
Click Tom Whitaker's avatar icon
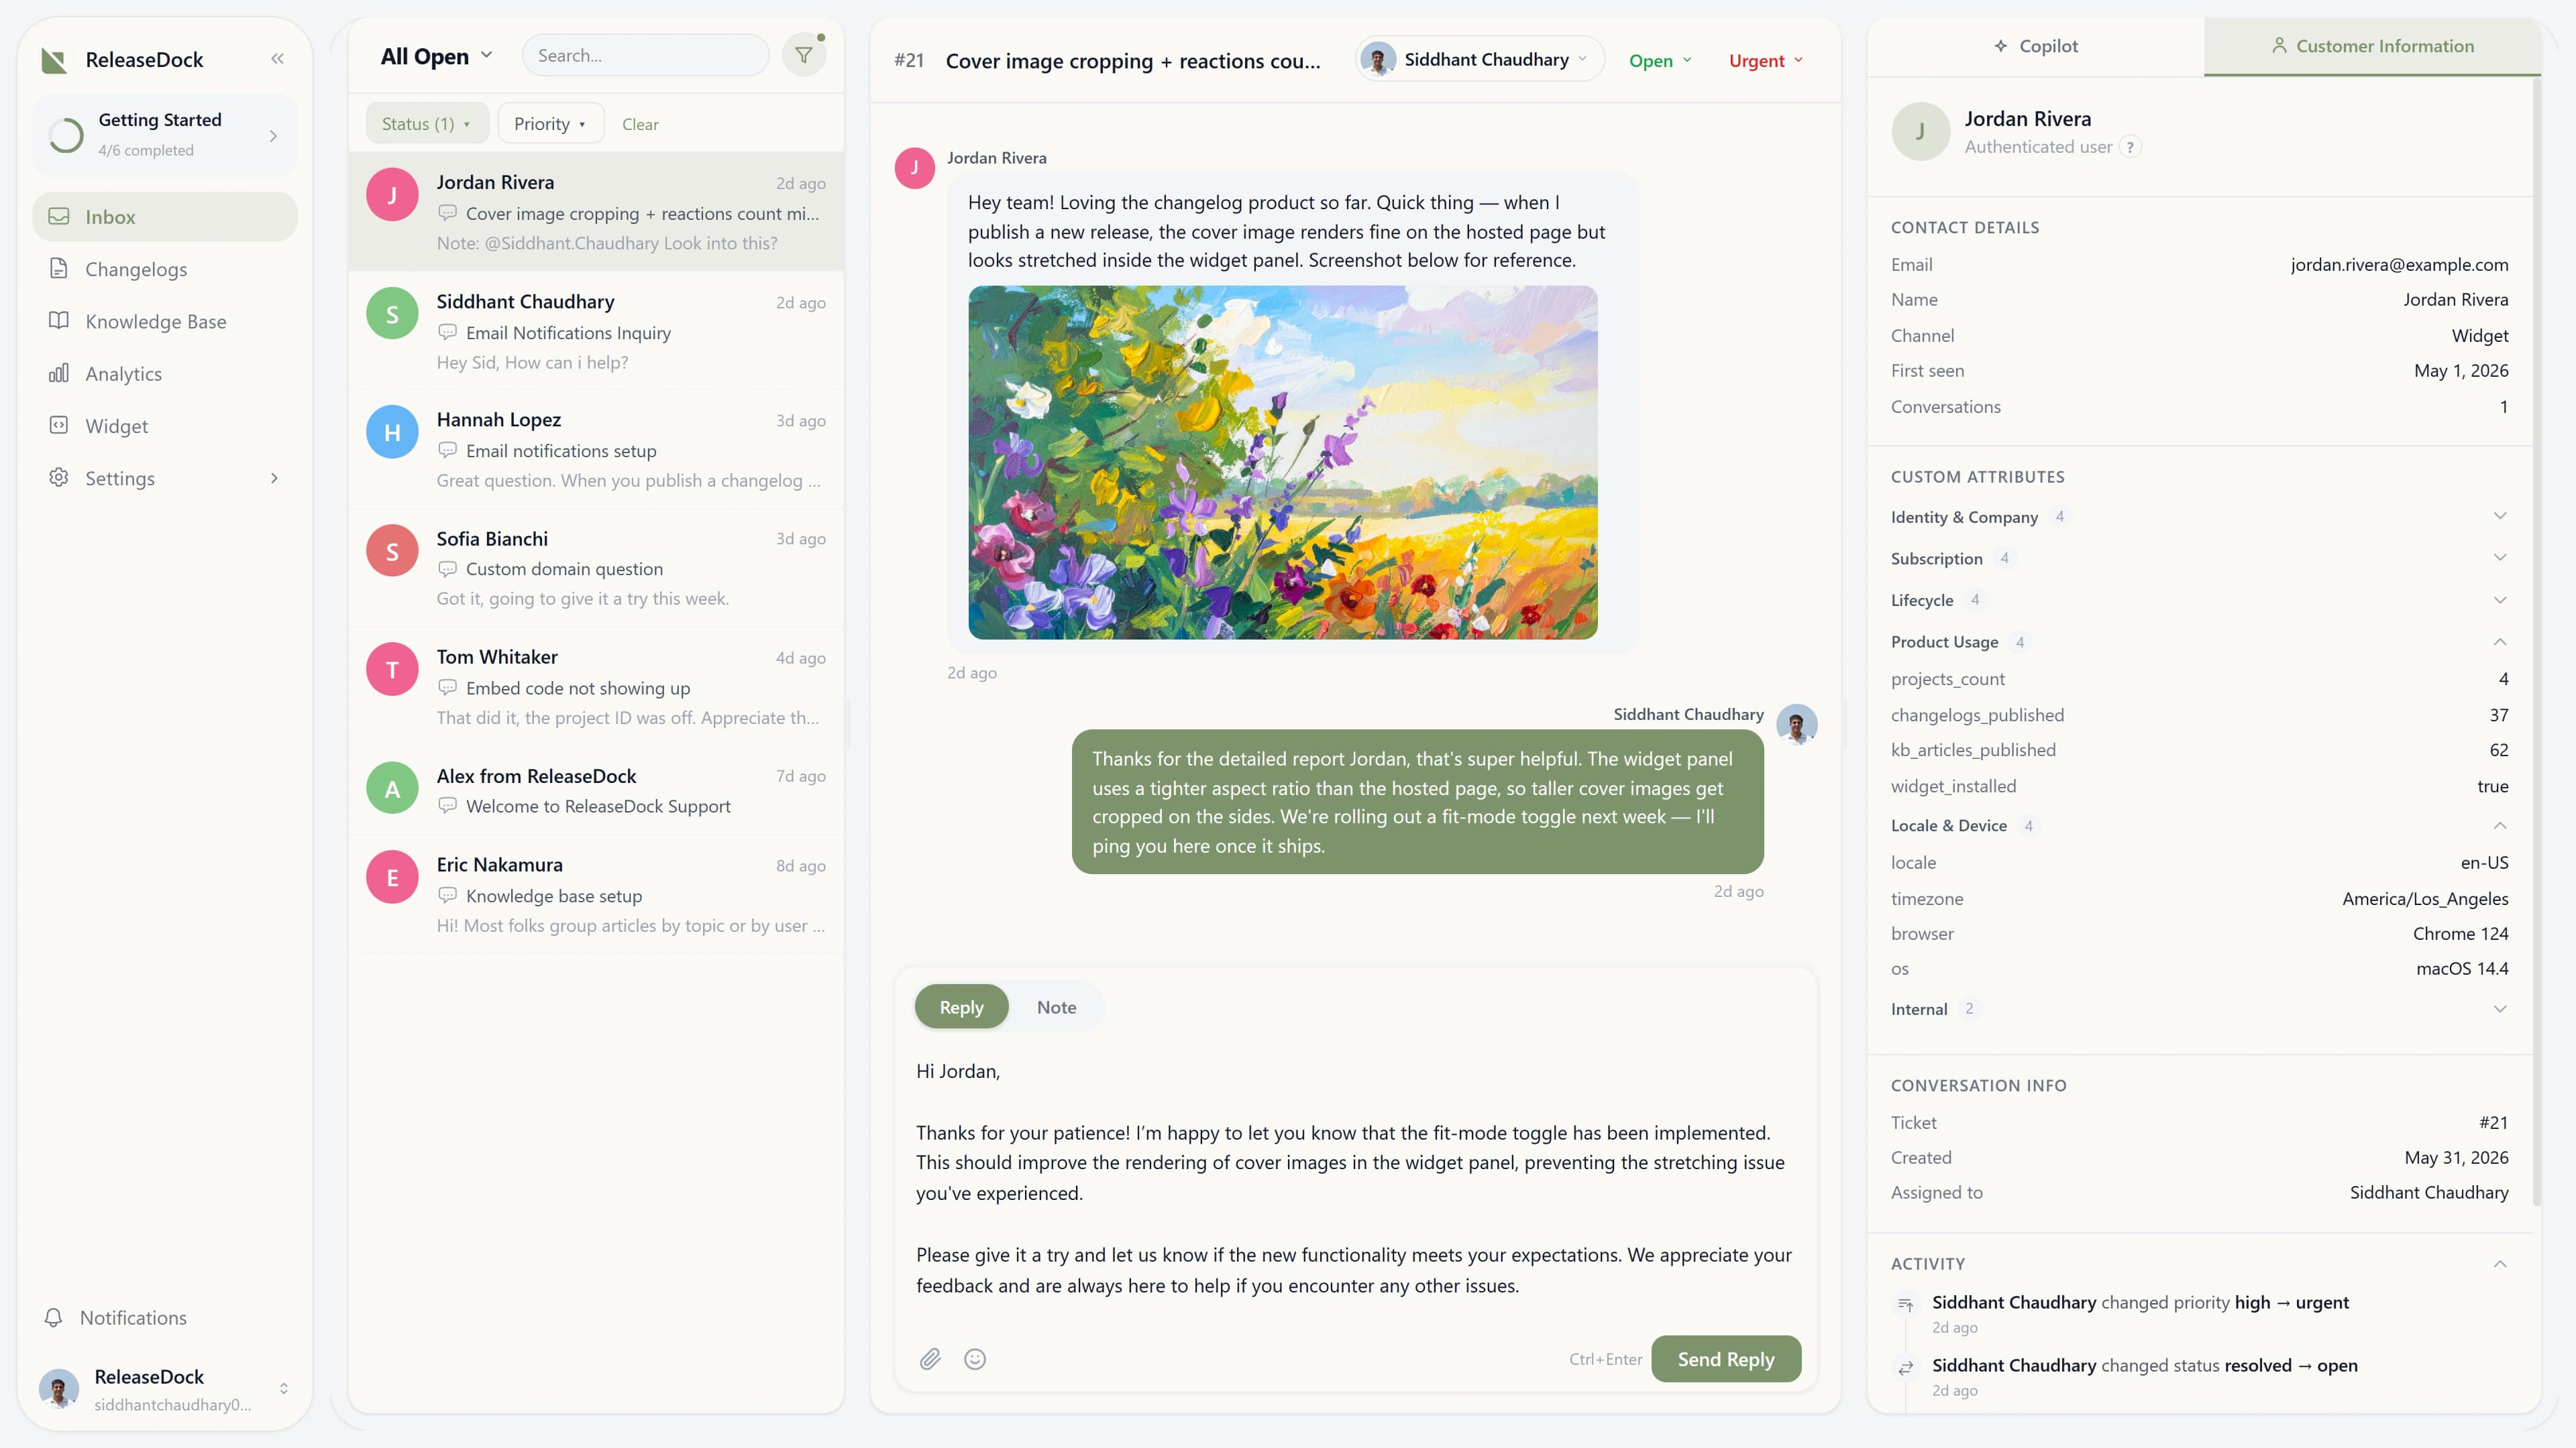pos(392,668)
